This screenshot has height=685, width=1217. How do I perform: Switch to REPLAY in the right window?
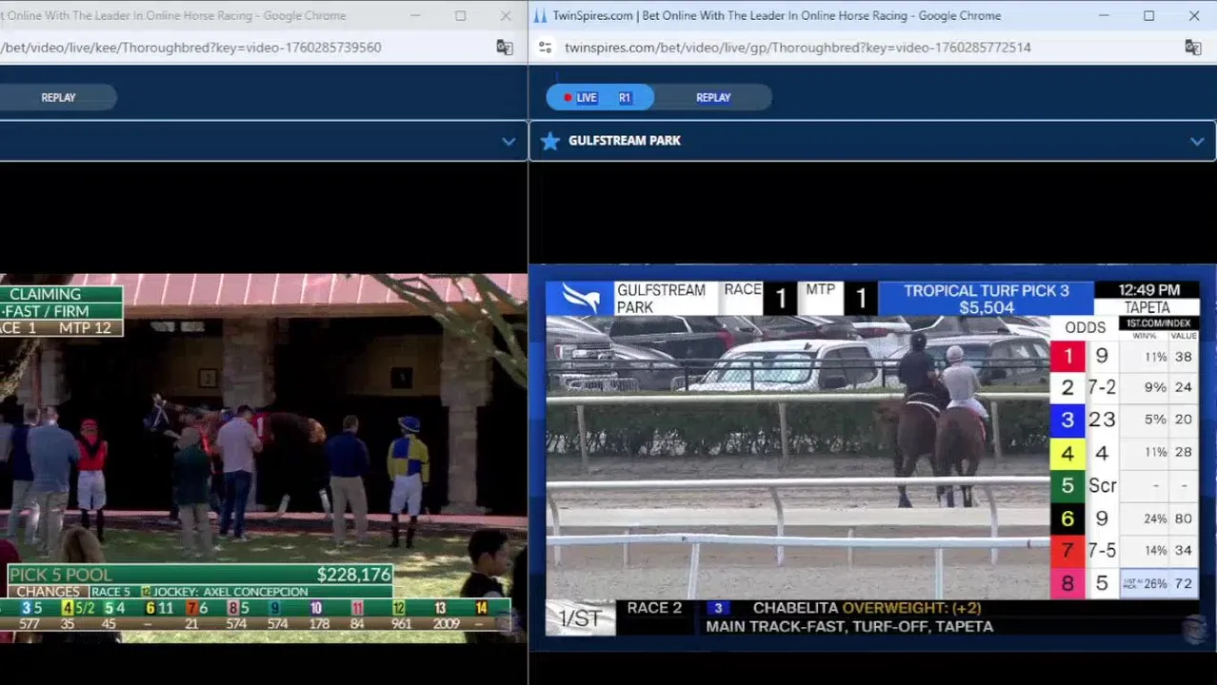click(713, 97)
